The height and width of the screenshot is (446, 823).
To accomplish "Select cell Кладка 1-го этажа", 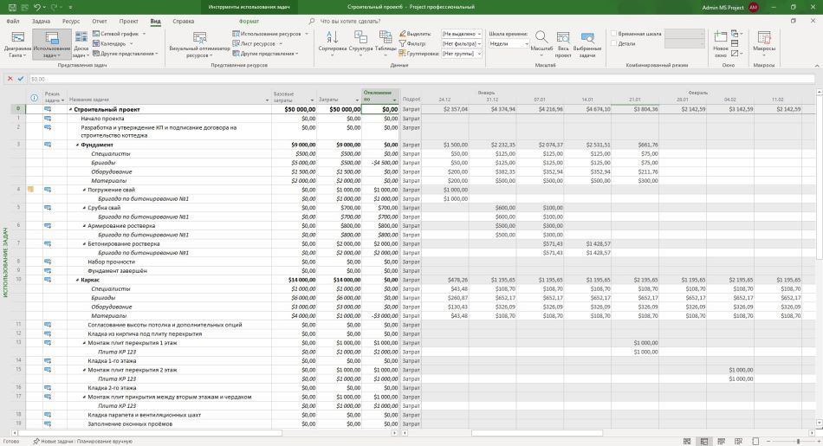I will click(x=112, y=361).
